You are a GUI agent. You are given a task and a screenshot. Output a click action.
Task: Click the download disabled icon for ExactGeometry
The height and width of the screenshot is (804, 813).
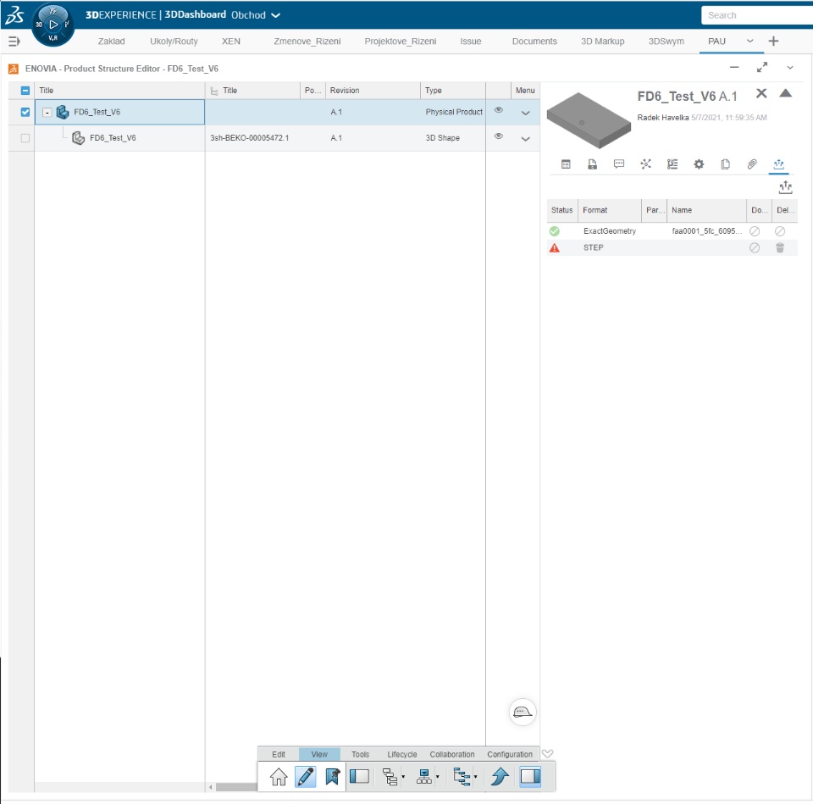[x=755, y=231]
